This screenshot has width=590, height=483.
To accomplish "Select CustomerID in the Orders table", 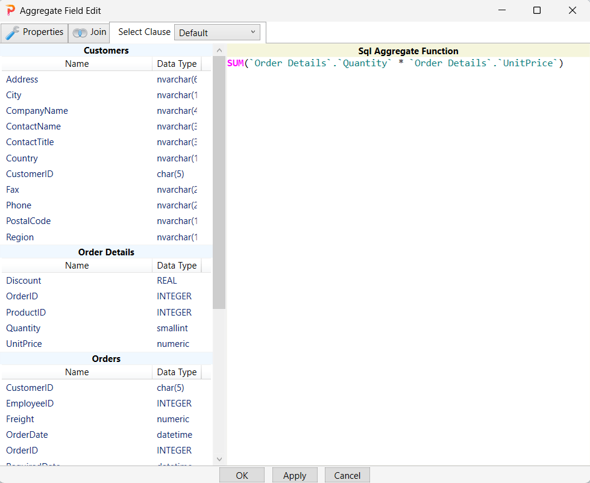I will (30, 387).
